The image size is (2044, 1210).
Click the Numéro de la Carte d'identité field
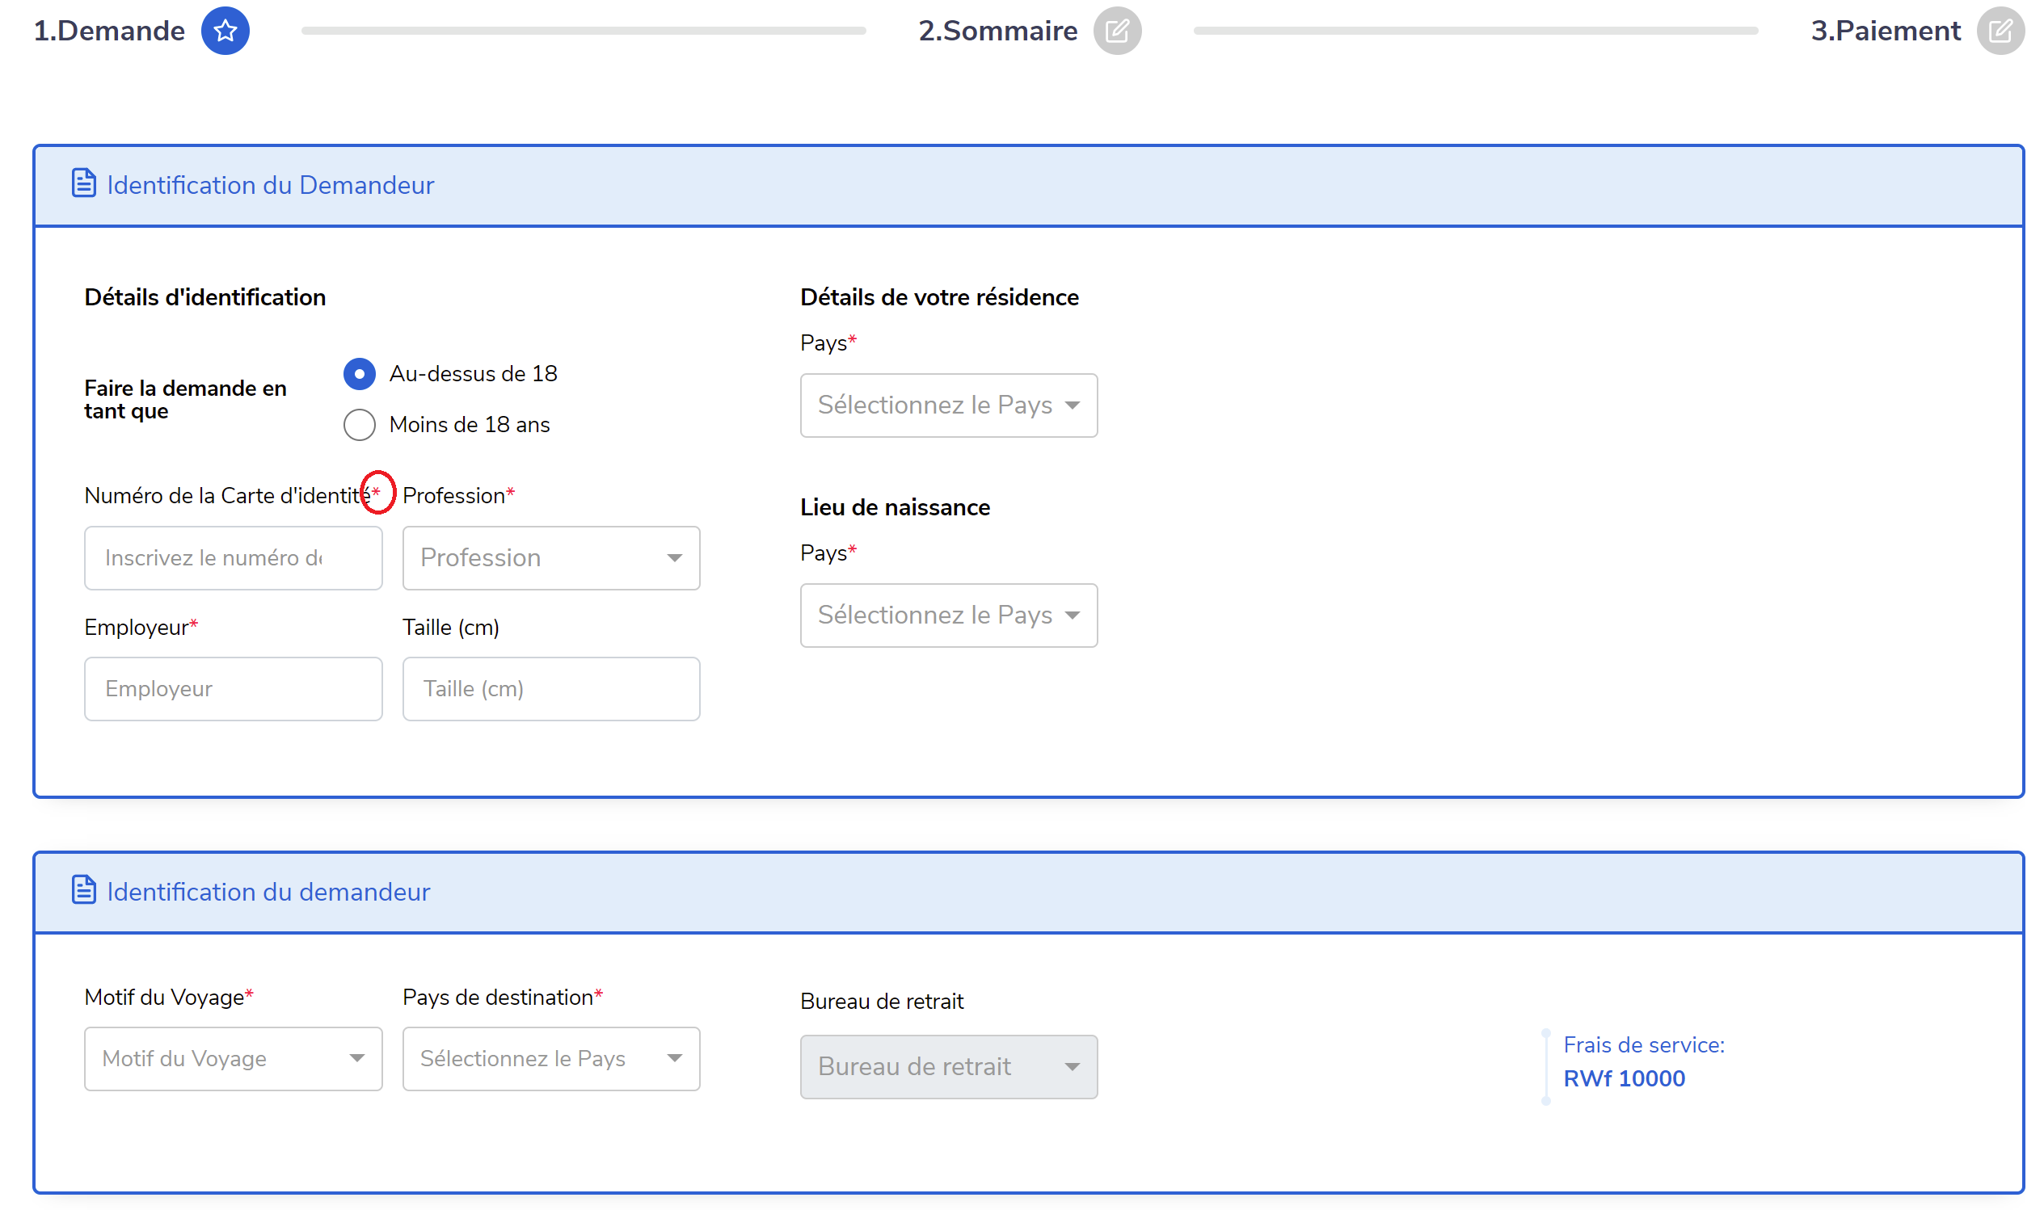click(233, 557)
